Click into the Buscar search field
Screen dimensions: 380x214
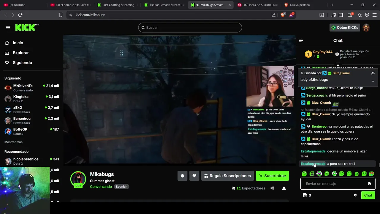[190, 27]
